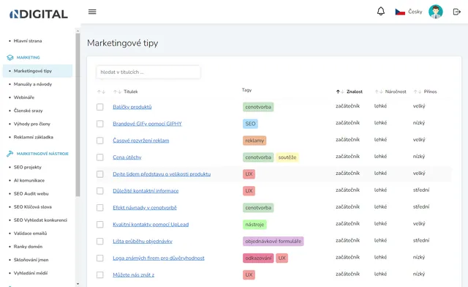
Task: Click the soutěže tag badge
Action: [287, 157]
